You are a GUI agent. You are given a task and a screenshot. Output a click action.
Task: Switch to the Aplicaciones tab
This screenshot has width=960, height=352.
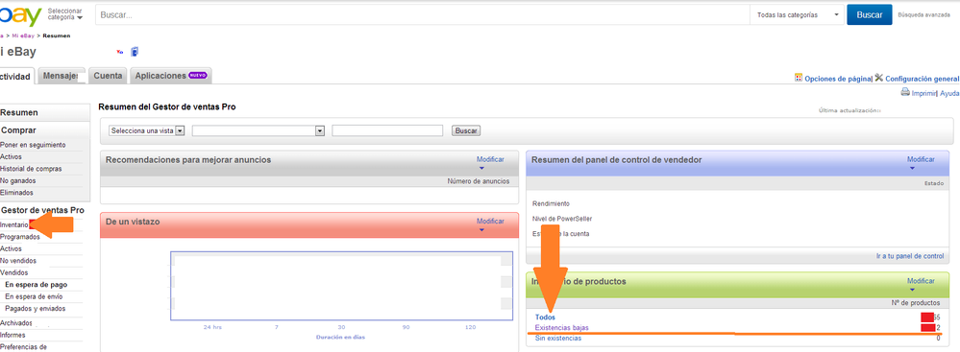(171, 76)
